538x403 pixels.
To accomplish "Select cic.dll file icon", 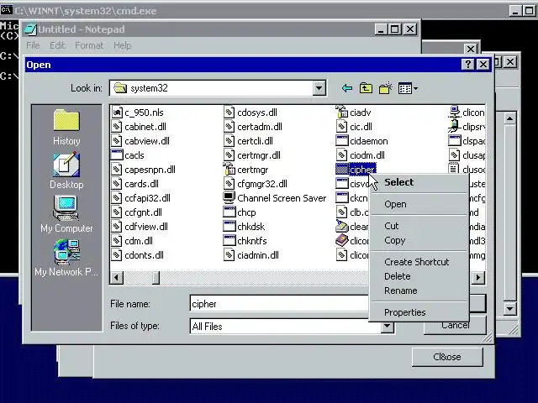I will click(x=341, y=127).
